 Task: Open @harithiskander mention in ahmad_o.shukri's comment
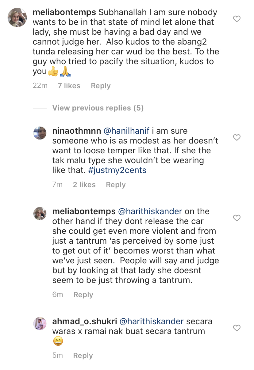point(151,321)
